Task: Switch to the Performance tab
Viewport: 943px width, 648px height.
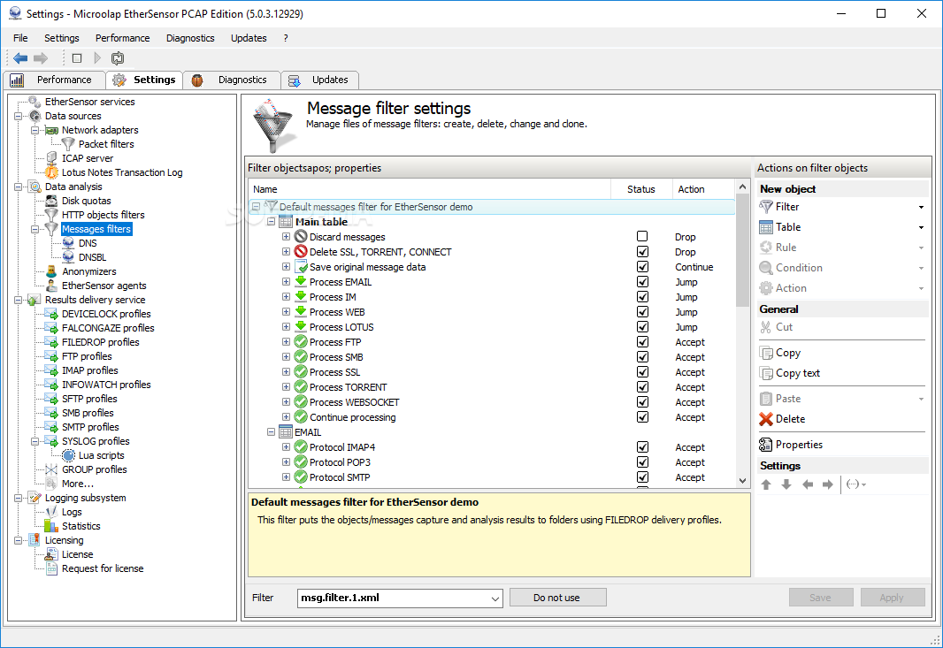Action: [x=55, y=80]
